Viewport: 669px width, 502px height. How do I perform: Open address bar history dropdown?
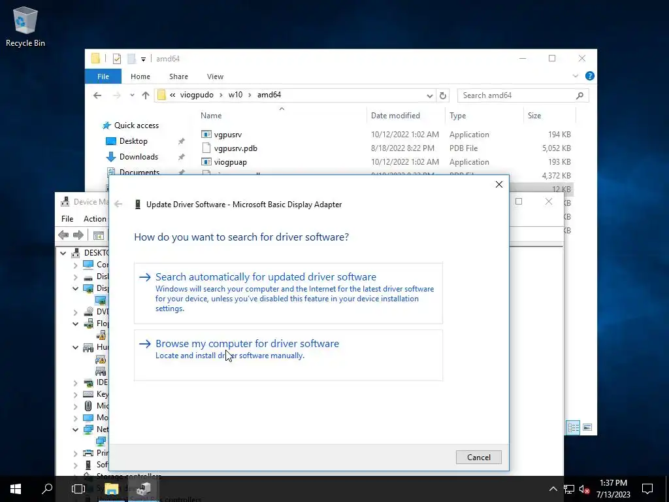coord(430,95)
